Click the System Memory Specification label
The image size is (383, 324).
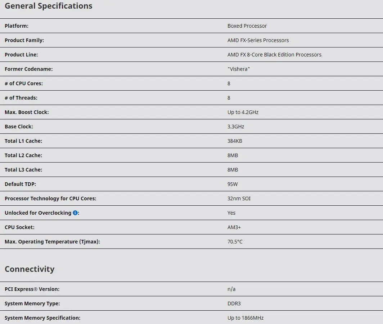pos(42,318)
